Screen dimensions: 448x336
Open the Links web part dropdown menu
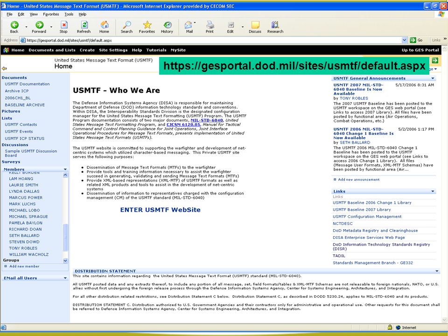[433, 191]
